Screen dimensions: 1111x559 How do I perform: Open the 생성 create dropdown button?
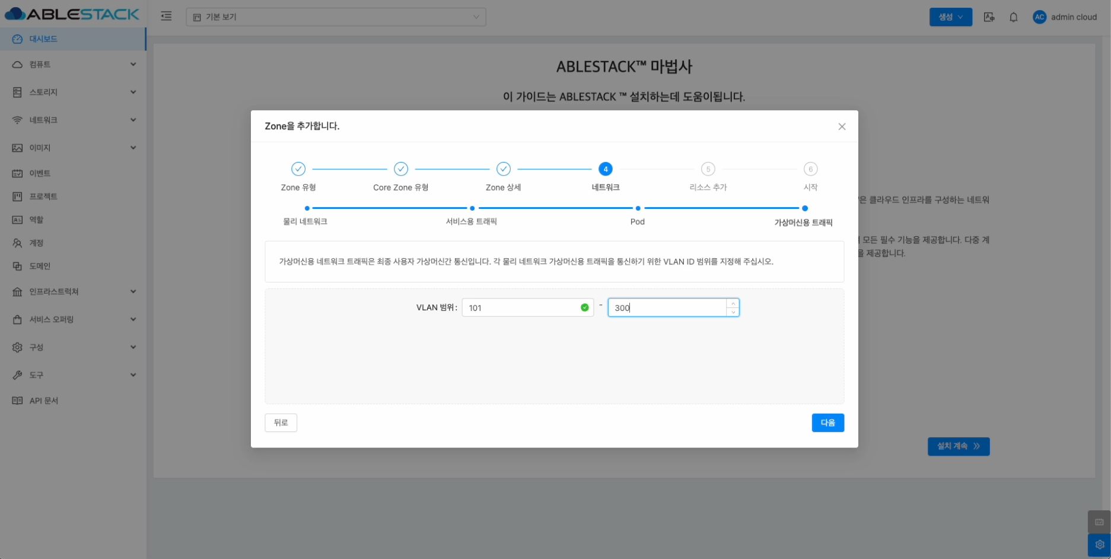point(950,17)
